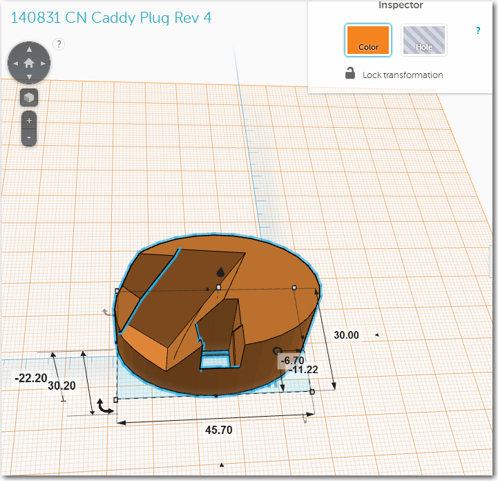Click the -22.20 elevation dimension value
The height and width of the screenshot is (481, 498).
point(31,378)
